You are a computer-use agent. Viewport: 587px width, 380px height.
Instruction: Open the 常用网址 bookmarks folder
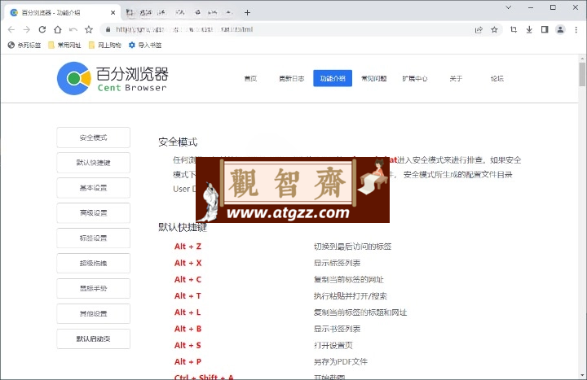click(64, 46)
